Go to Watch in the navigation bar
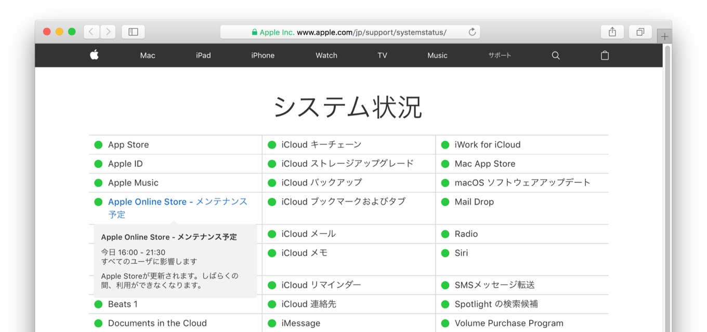Screen dimensions: 707x332 326,56
